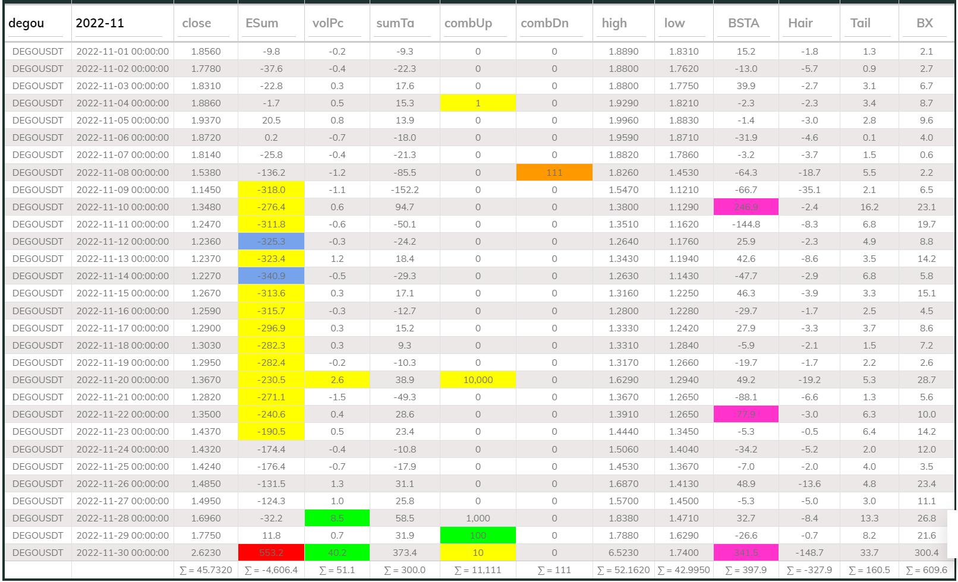Viewport: 958px width, 582px height.
Task: Select the BX sum ∑ = 609.6 cell
Action: click(926, 570)
